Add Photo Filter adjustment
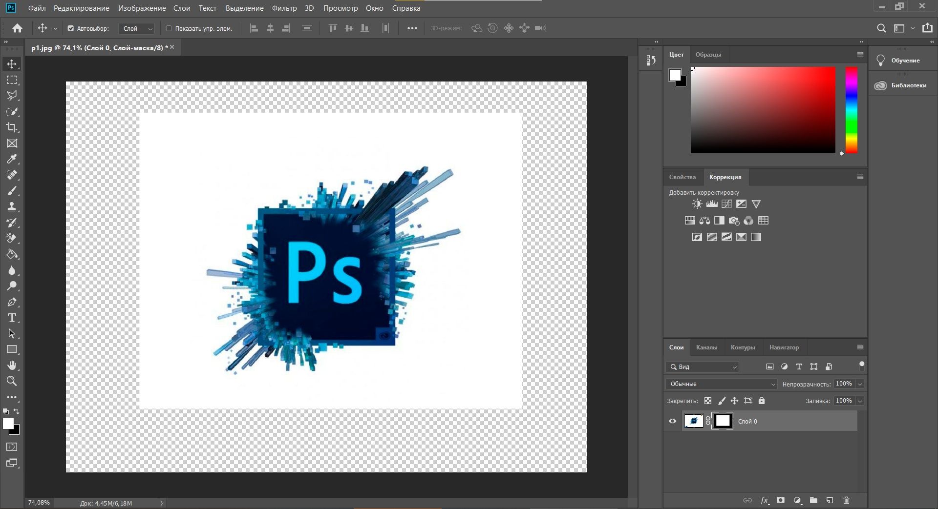The width and height of the screenshot is (938, 509). point(734,221)
